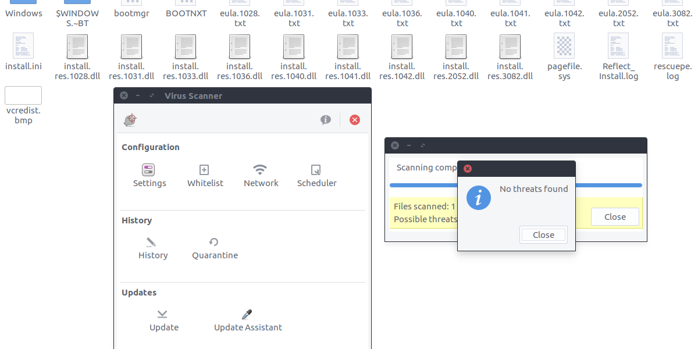This screenshot has width=698, height=349.
Task: Close the scan results window from its titlebar
Action: (394, 145)
